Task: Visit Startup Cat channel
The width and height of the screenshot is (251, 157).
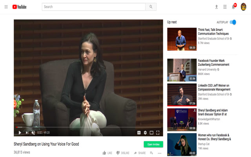Action: (x=204, y=144)
